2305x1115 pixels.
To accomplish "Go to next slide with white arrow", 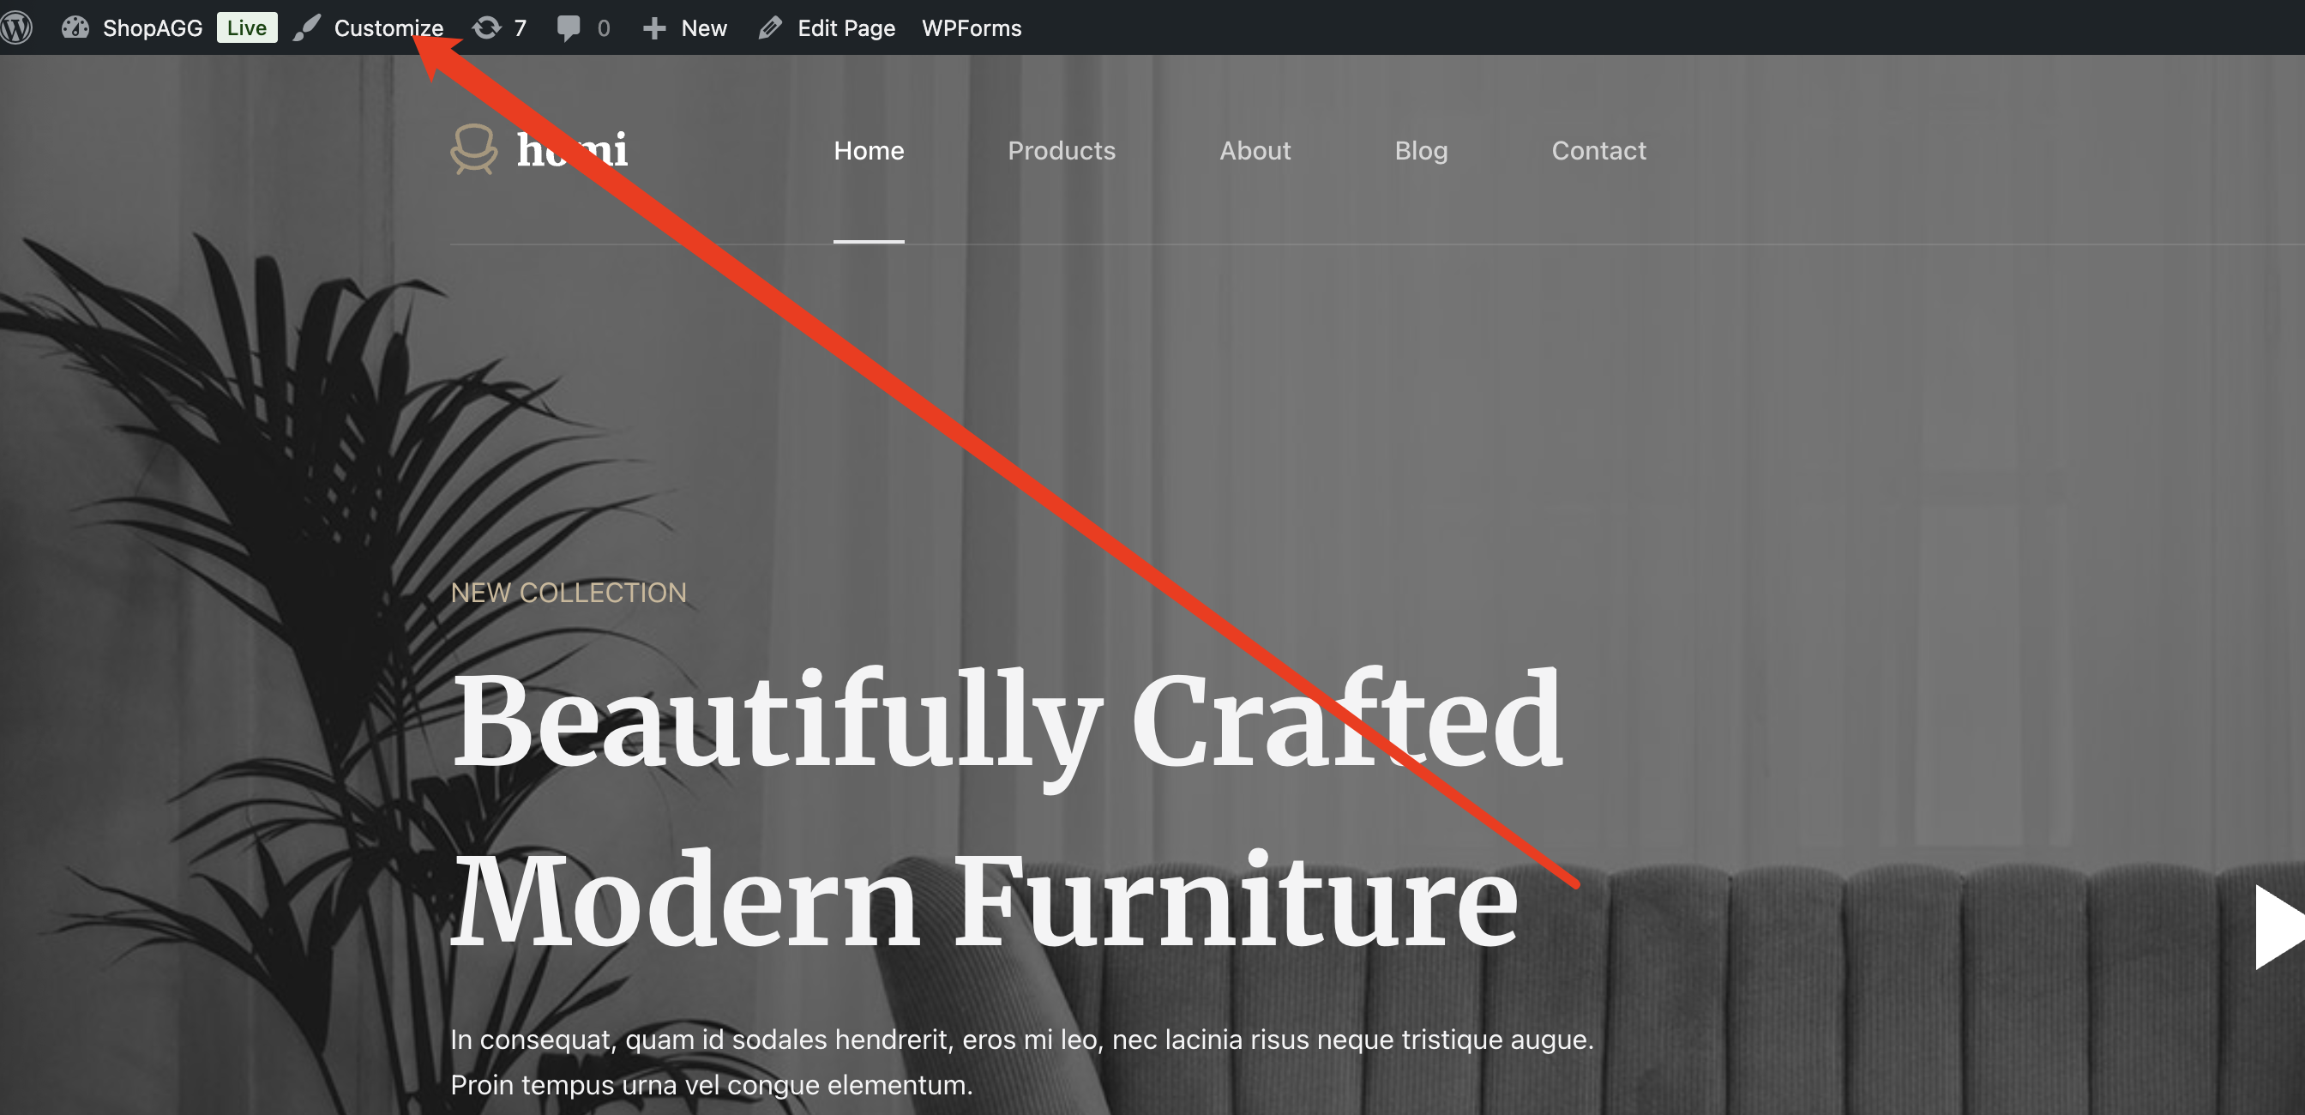I will 2279,926.
